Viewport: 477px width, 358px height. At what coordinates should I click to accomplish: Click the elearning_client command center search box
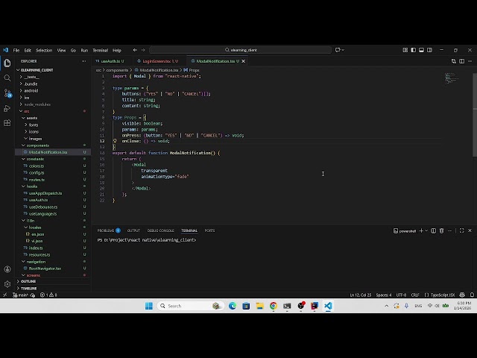[240, 50]
